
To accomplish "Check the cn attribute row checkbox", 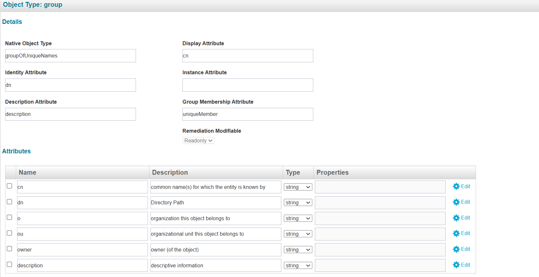I will point(10,186).
